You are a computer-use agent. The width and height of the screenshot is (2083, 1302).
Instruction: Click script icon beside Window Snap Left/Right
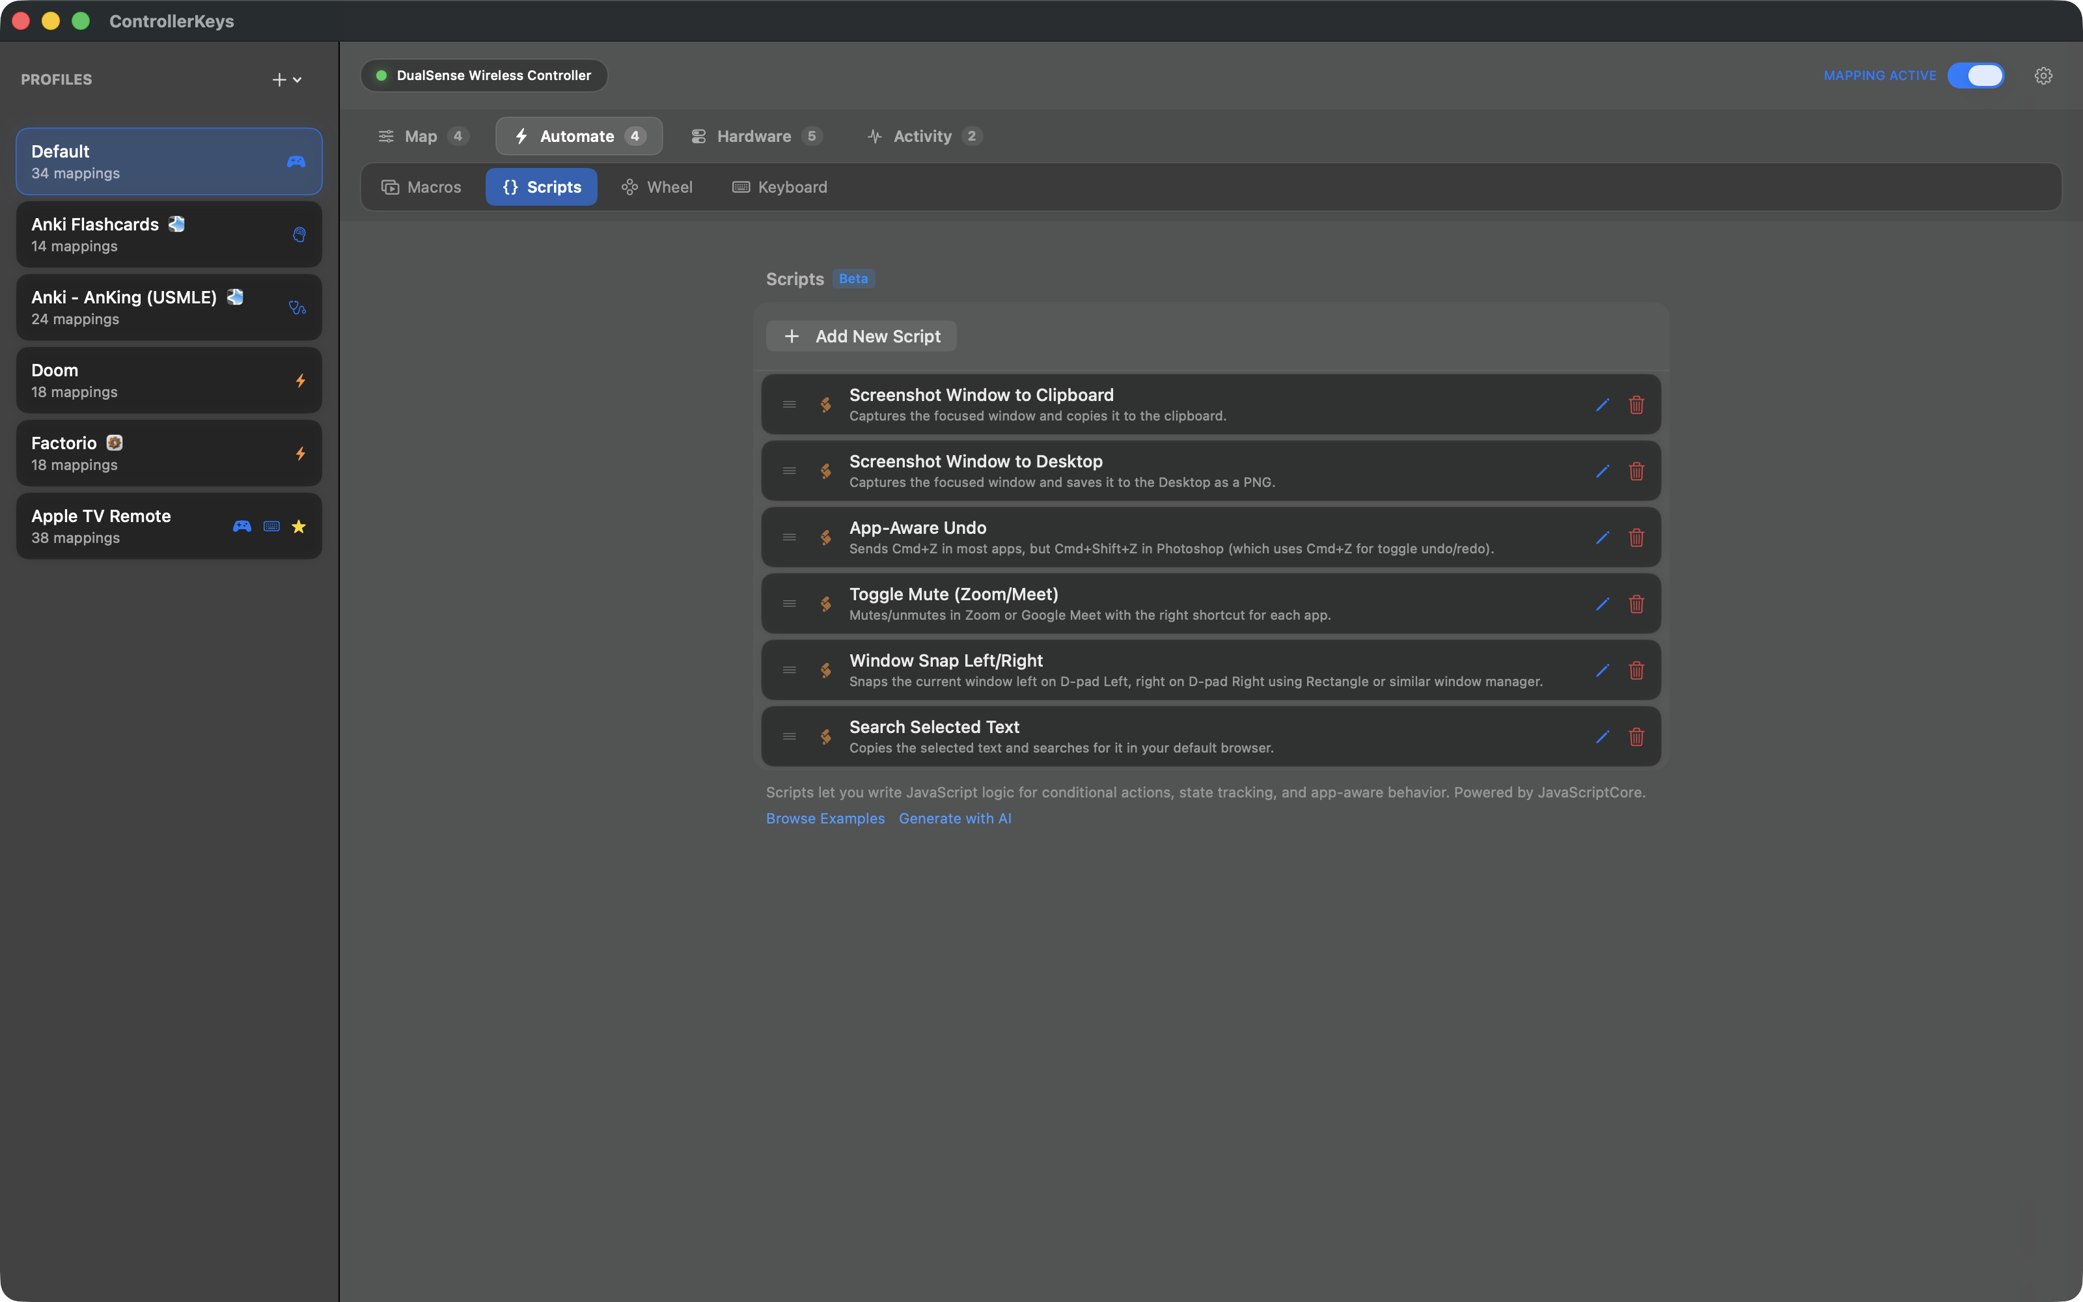(x=825, y=670)
